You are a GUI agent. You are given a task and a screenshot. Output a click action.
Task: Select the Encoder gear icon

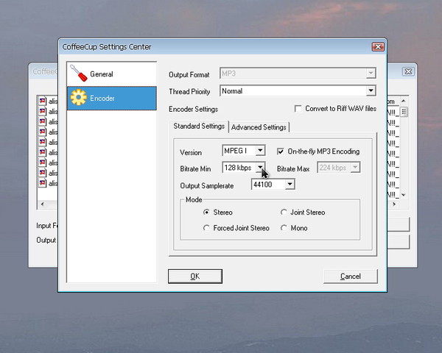tap(79, 97)
